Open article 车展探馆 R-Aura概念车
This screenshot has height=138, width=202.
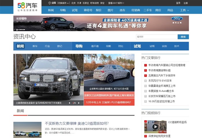(161, 91)
